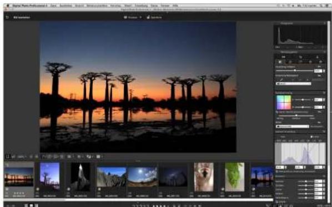Open the zoom percentage dropdown in the preview toolbar
The width and height of the screenshot is (332, 207).
tap(22, 157)
